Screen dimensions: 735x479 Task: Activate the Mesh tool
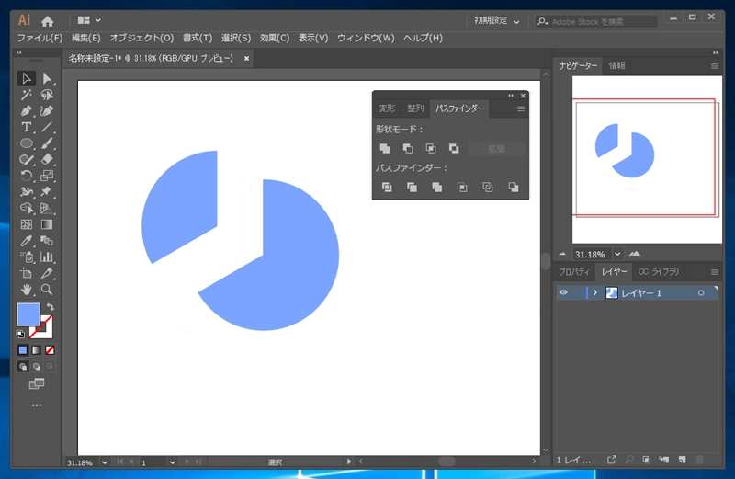pyautogui.click(x=27, y=224)
